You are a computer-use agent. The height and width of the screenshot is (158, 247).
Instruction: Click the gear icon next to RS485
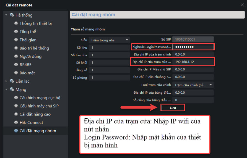(16, 65)
